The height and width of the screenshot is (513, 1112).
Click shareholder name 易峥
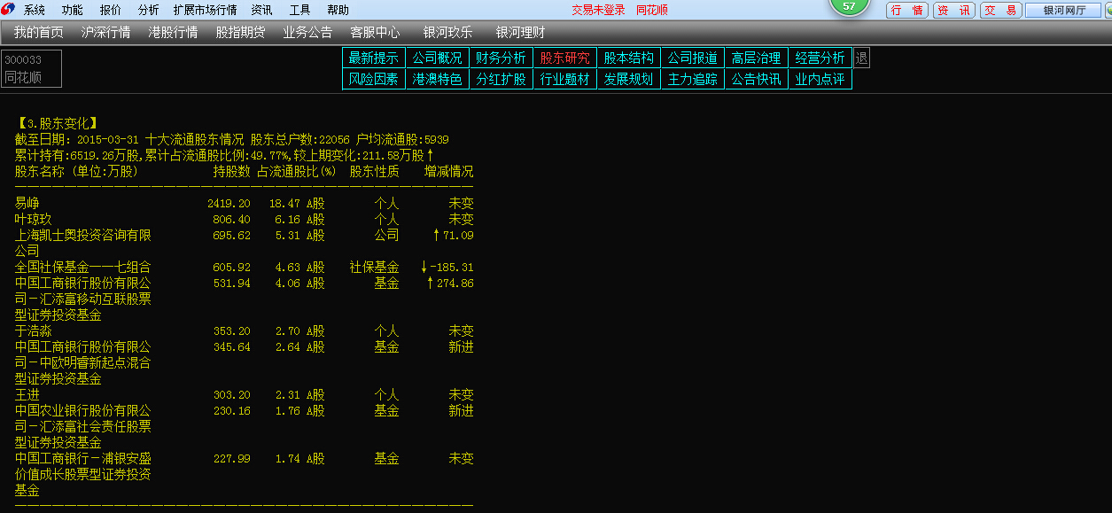[27, 203]
